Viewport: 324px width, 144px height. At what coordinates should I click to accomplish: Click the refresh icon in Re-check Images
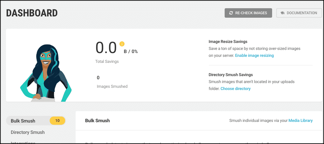click(231, 13)
